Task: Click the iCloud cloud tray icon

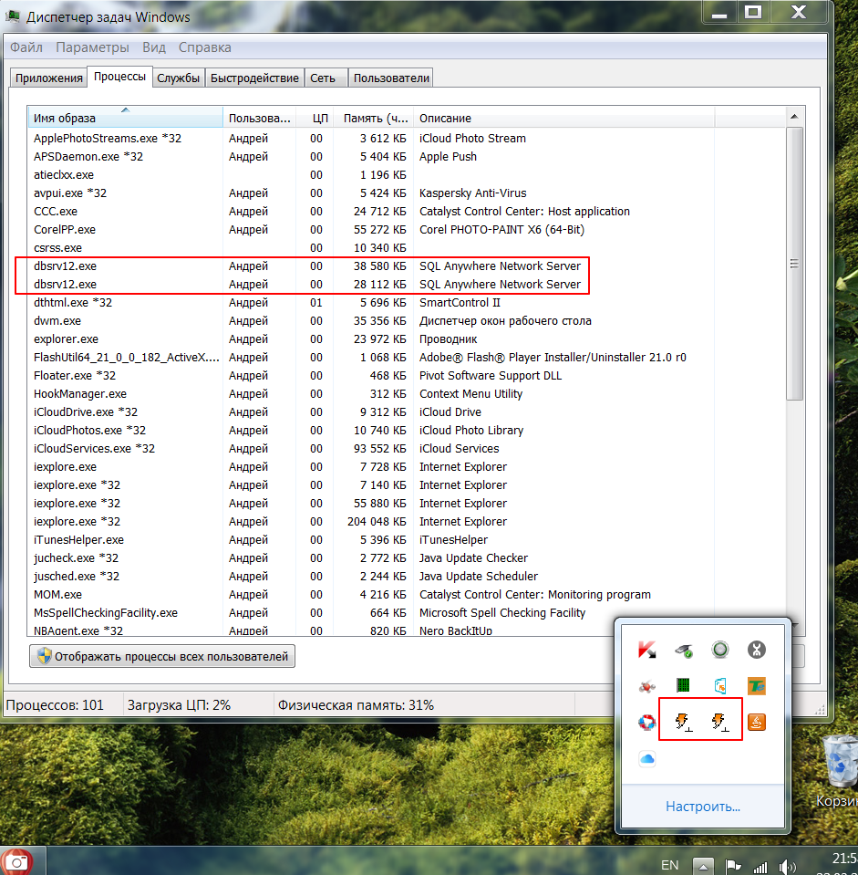Action: 646,758
